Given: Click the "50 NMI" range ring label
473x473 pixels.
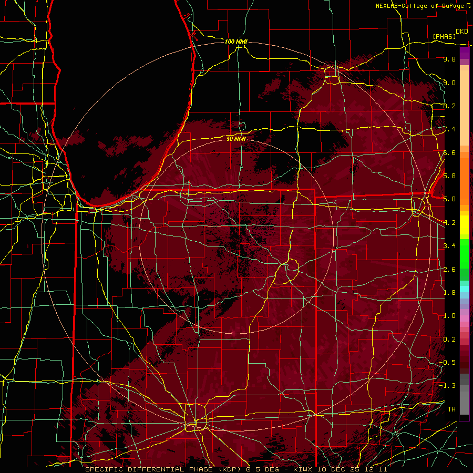Looking at the screenshot, I should click(236, 139).
